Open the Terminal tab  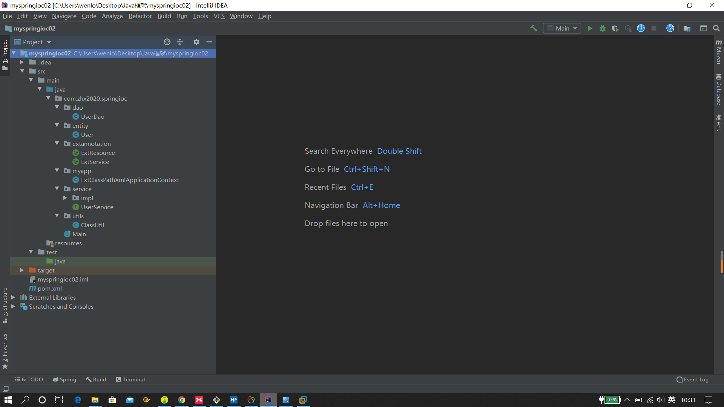[130, 379]
